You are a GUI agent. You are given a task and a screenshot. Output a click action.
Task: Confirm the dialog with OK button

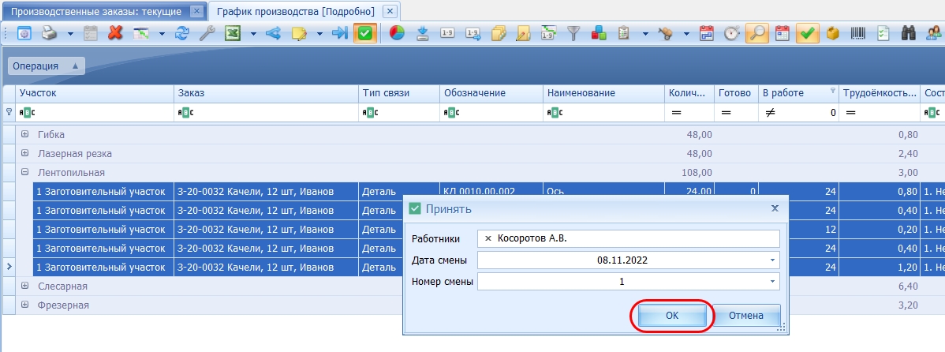[x=672, y=315]
